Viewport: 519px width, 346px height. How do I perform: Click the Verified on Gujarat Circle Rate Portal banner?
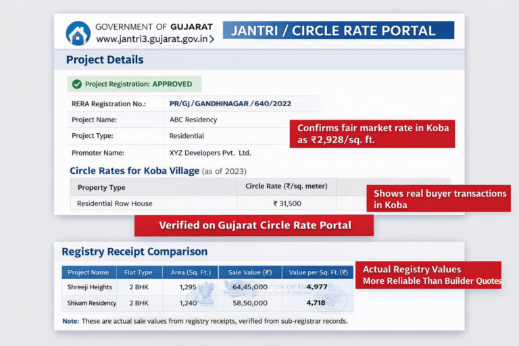click(x=254, y=226)
